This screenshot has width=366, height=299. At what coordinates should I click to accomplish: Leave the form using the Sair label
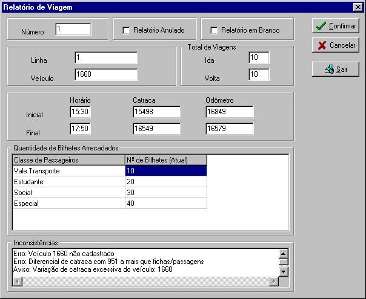(342, 69)
